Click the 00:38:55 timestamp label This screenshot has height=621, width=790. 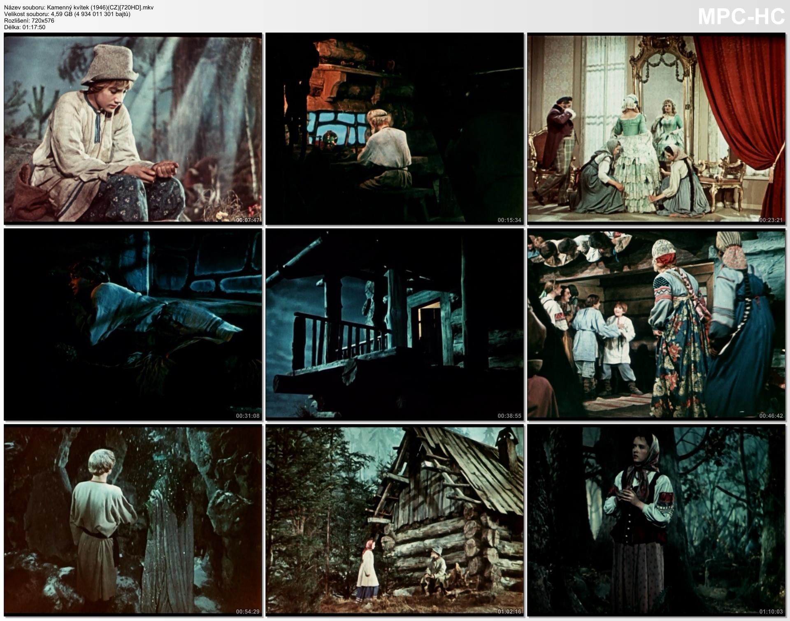click(509, 416)
